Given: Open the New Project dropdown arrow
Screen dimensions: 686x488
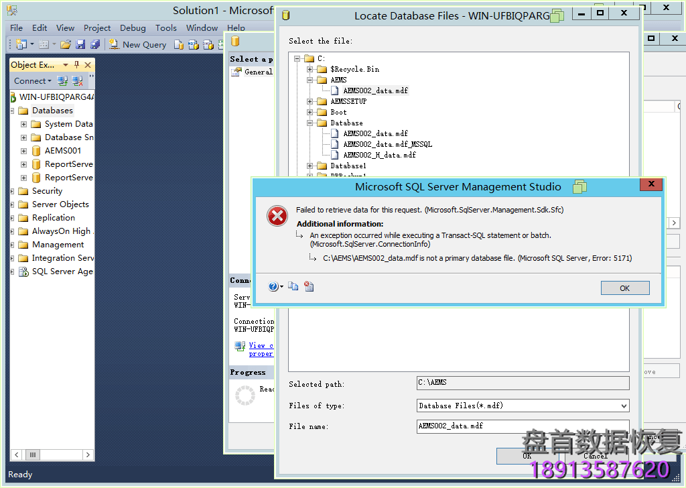Looking at the screenshot, I should point(32,44).
